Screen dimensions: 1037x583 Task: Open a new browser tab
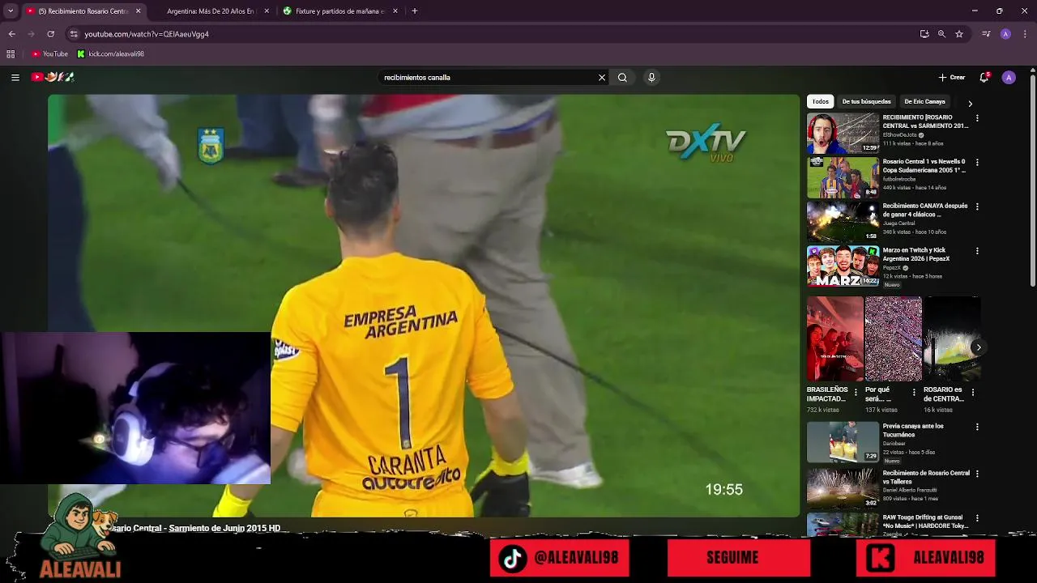[x=415, y=11]
